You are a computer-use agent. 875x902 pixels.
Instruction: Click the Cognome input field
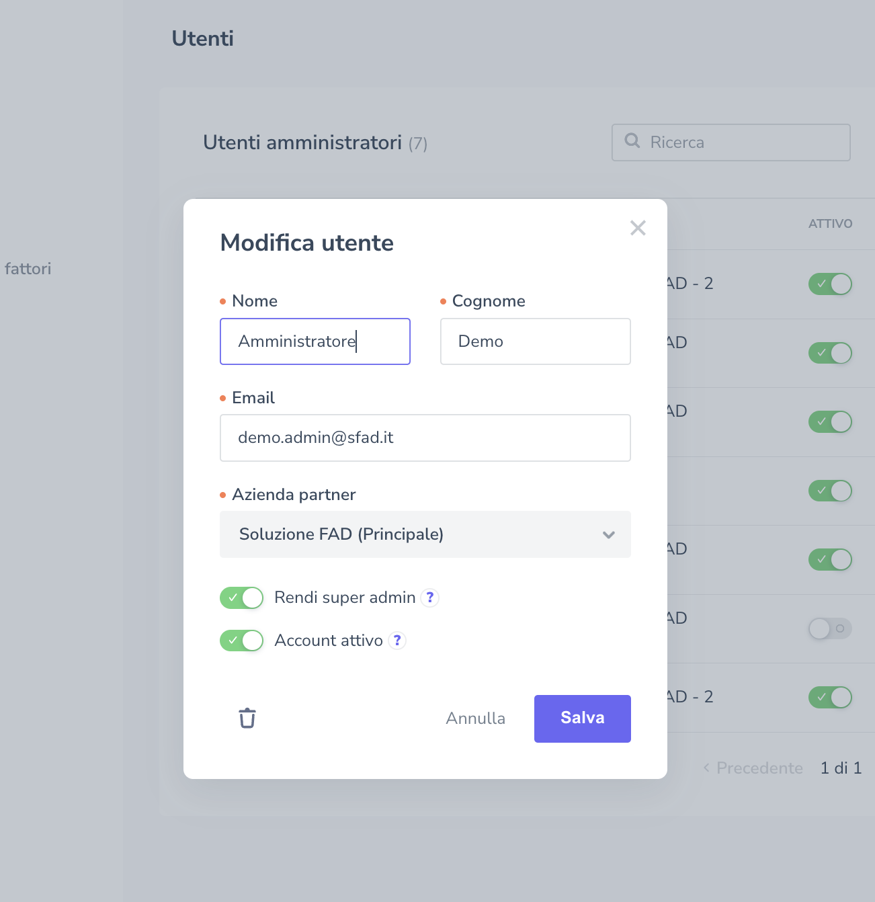coord(535,341)
